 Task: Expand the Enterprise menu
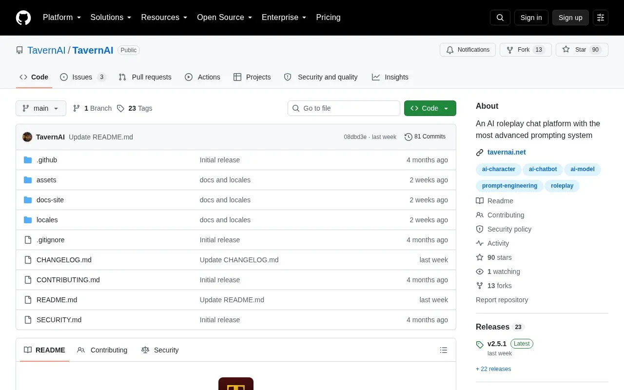click(x=284, y=18)
